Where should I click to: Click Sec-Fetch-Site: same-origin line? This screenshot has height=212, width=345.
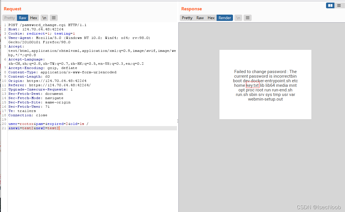39,102
